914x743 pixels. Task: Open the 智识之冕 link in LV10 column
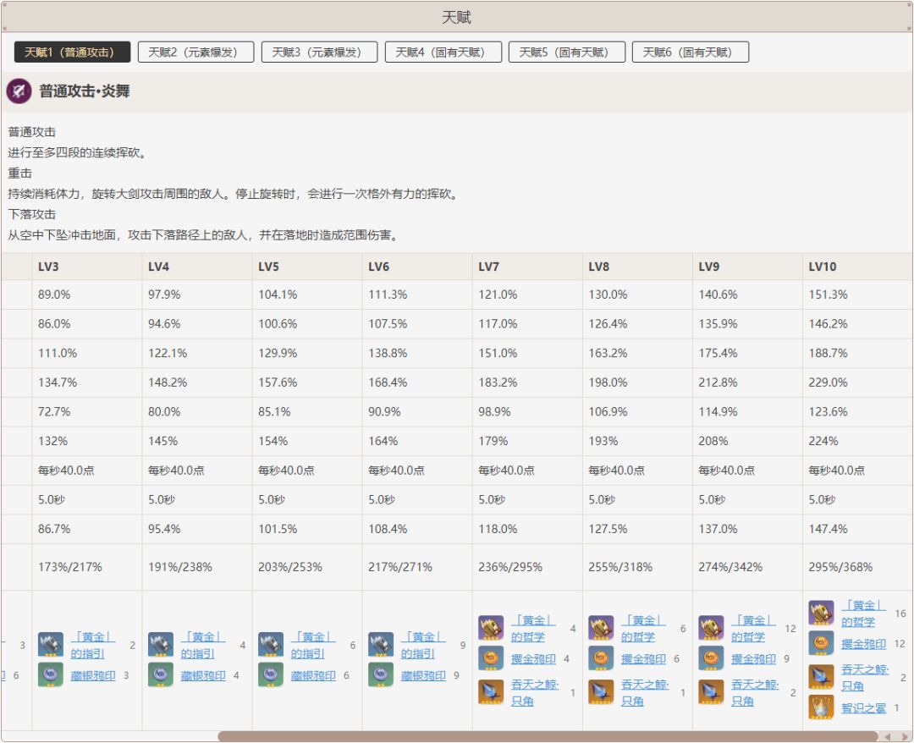(863, 708)
